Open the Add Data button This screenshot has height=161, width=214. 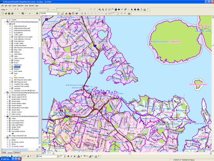[37, 13]
